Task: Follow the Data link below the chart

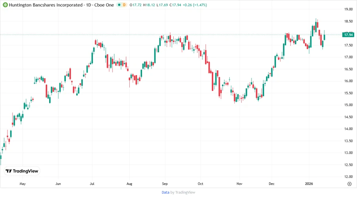Action: 165,193
